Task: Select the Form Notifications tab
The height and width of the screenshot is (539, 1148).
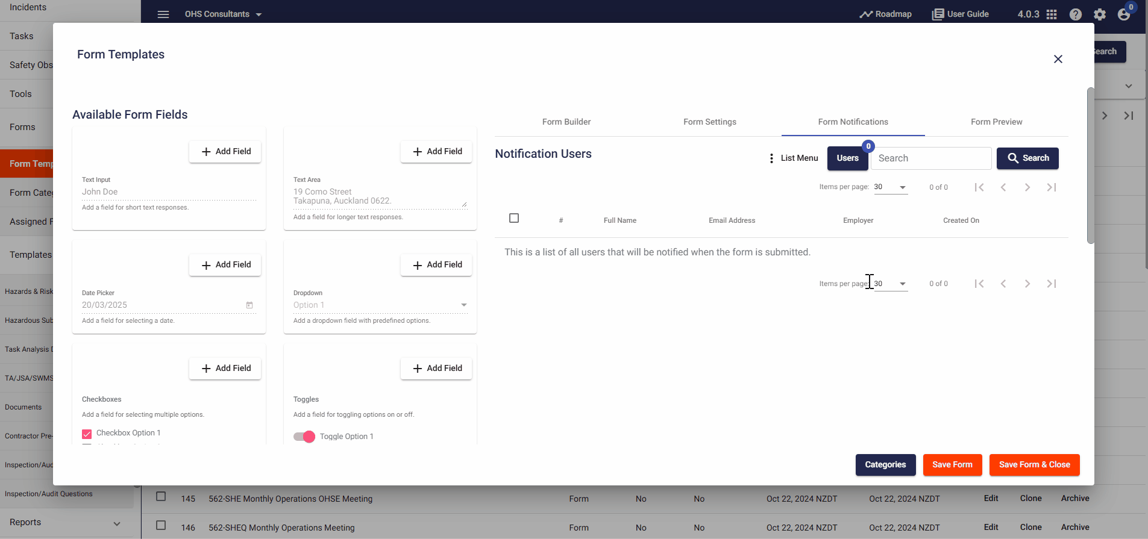Action: click(853, 122)
